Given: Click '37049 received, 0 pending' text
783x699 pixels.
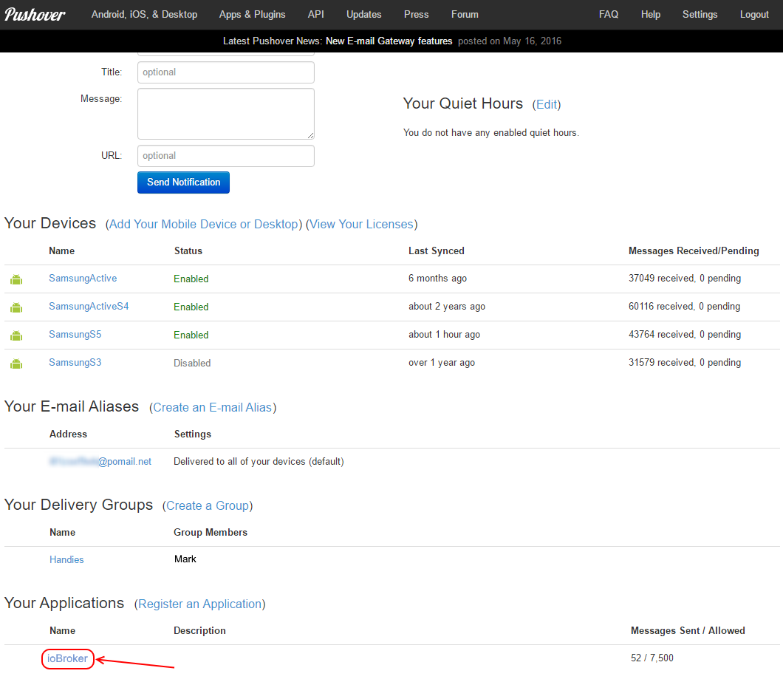Looking at the screenshot, I should [x=685, y=279].
